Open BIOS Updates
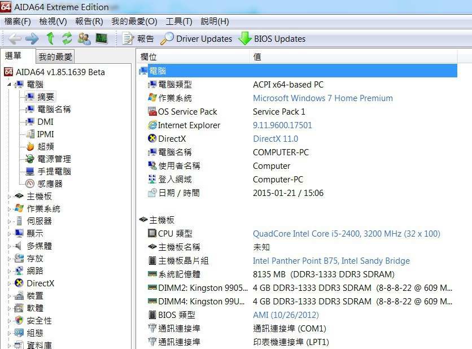 tap(272, 39)
